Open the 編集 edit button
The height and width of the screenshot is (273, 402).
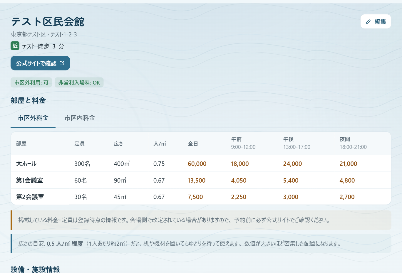coord(376,21)
